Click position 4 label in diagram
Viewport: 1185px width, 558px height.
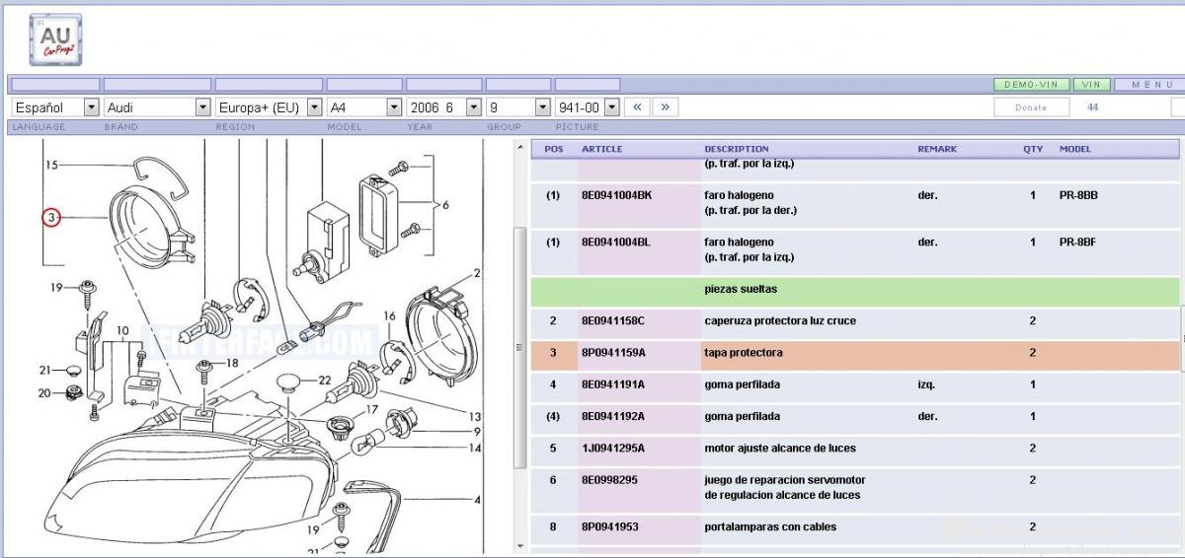[477, 500]
